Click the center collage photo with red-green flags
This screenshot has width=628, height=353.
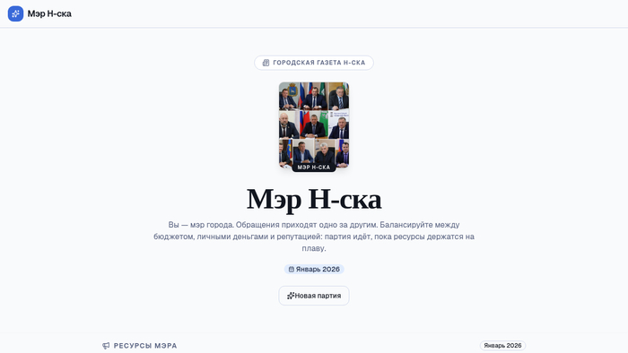(x=313, y=125)
